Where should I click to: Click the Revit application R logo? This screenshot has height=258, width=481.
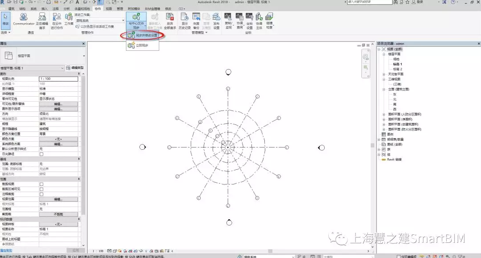coord(2,2)
